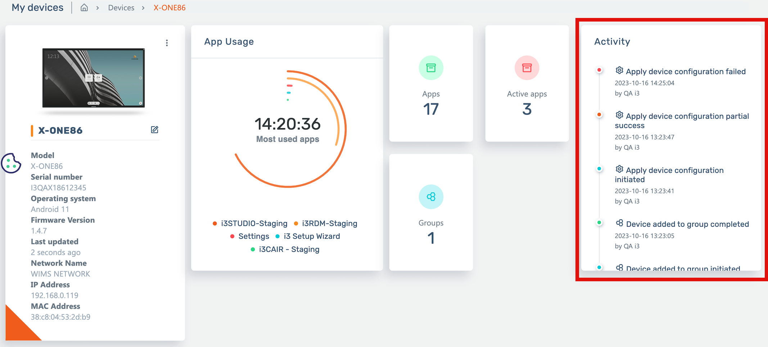Screen dimensions: 768x347
Task: Click the edit device name pencil icon
Action: [154, 130]
